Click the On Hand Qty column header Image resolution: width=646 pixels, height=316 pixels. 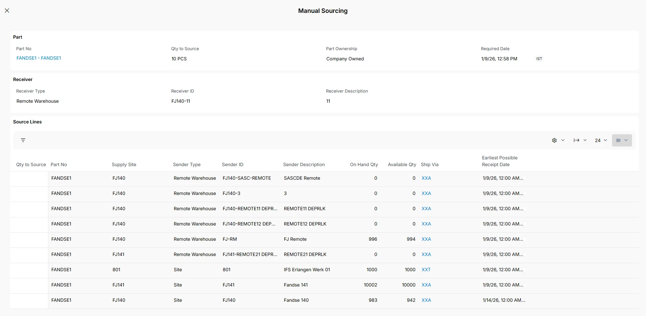point(364,164)
